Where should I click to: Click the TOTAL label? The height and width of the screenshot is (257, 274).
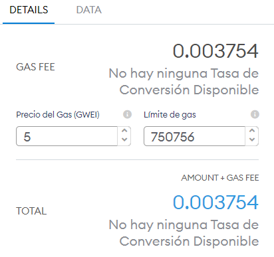pyautogui.click(x=31, y=211)
